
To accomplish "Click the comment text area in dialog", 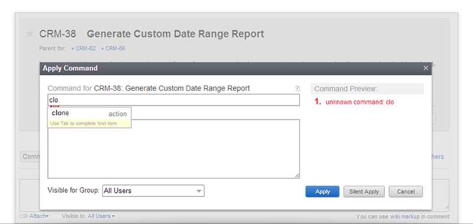I will [173, 149].
